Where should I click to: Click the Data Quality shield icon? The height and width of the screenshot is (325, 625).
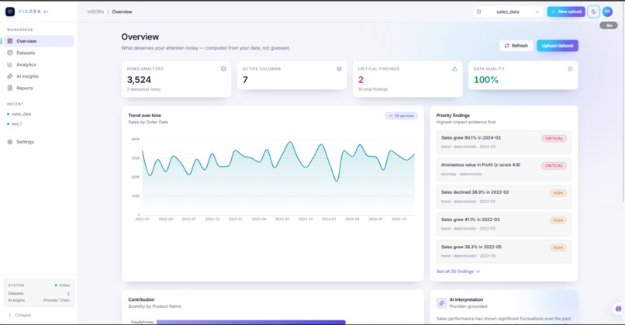[571, 69]
